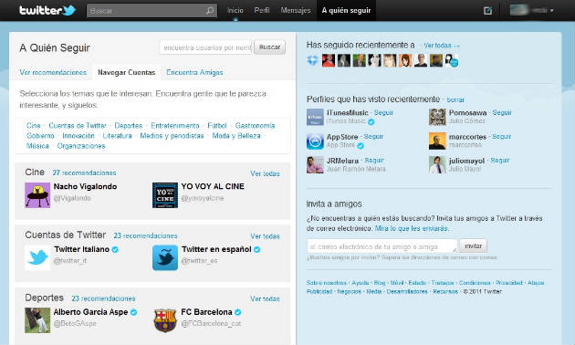This screenshot has height=345, width=575.
Task: Open the 23 recomendaciones link for Cuentas de Twitter
Action: click(x=146, y=235)
